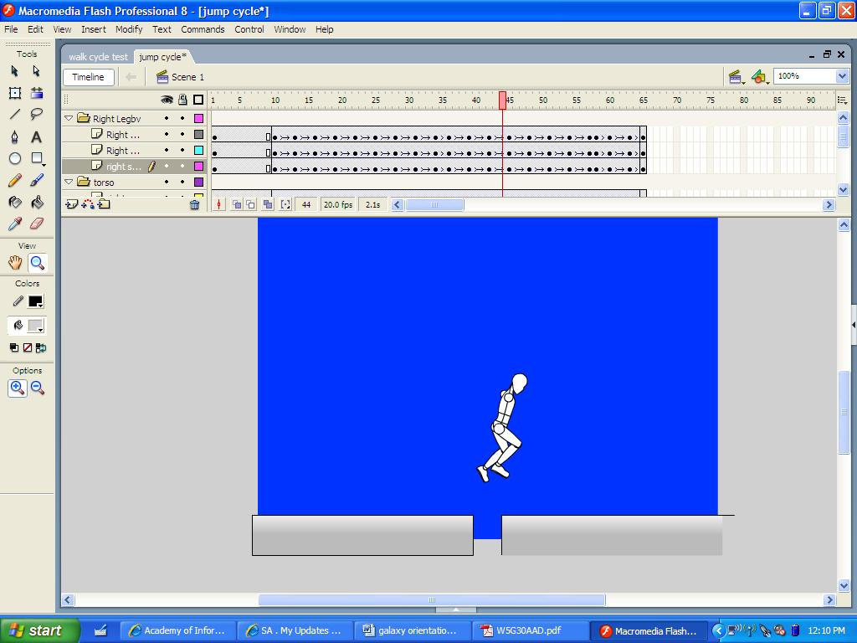Activate the Eraser tool
857x643 pixels.
coord(37,224)
